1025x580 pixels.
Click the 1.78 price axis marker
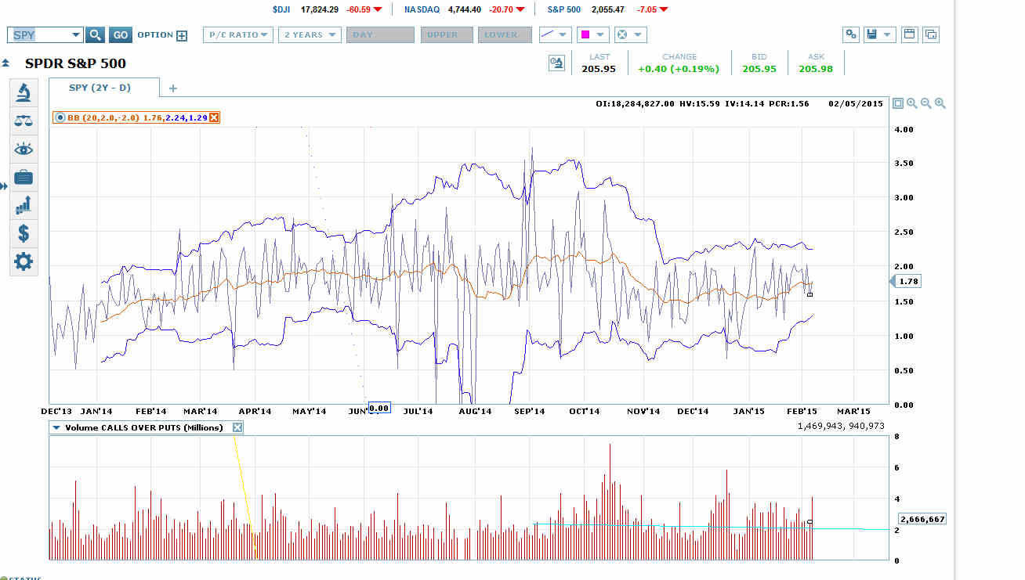[x=907, y=281]
